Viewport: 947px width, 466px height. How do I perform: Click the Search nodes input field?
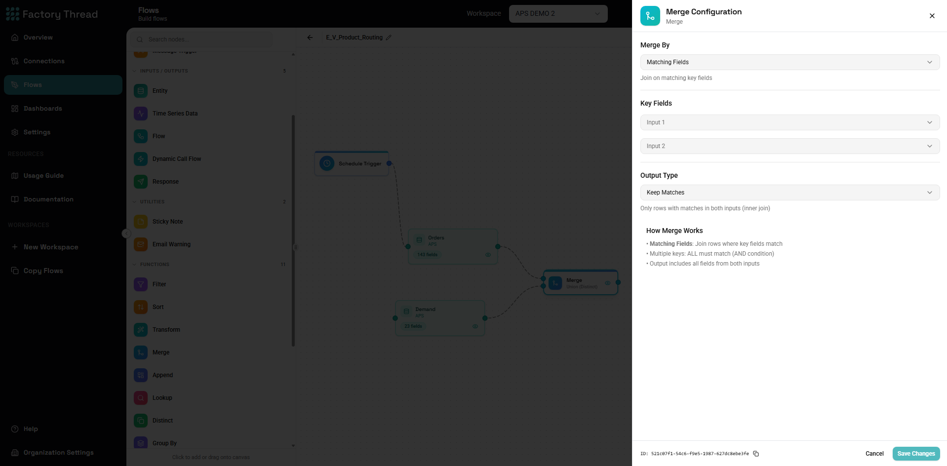201,39
